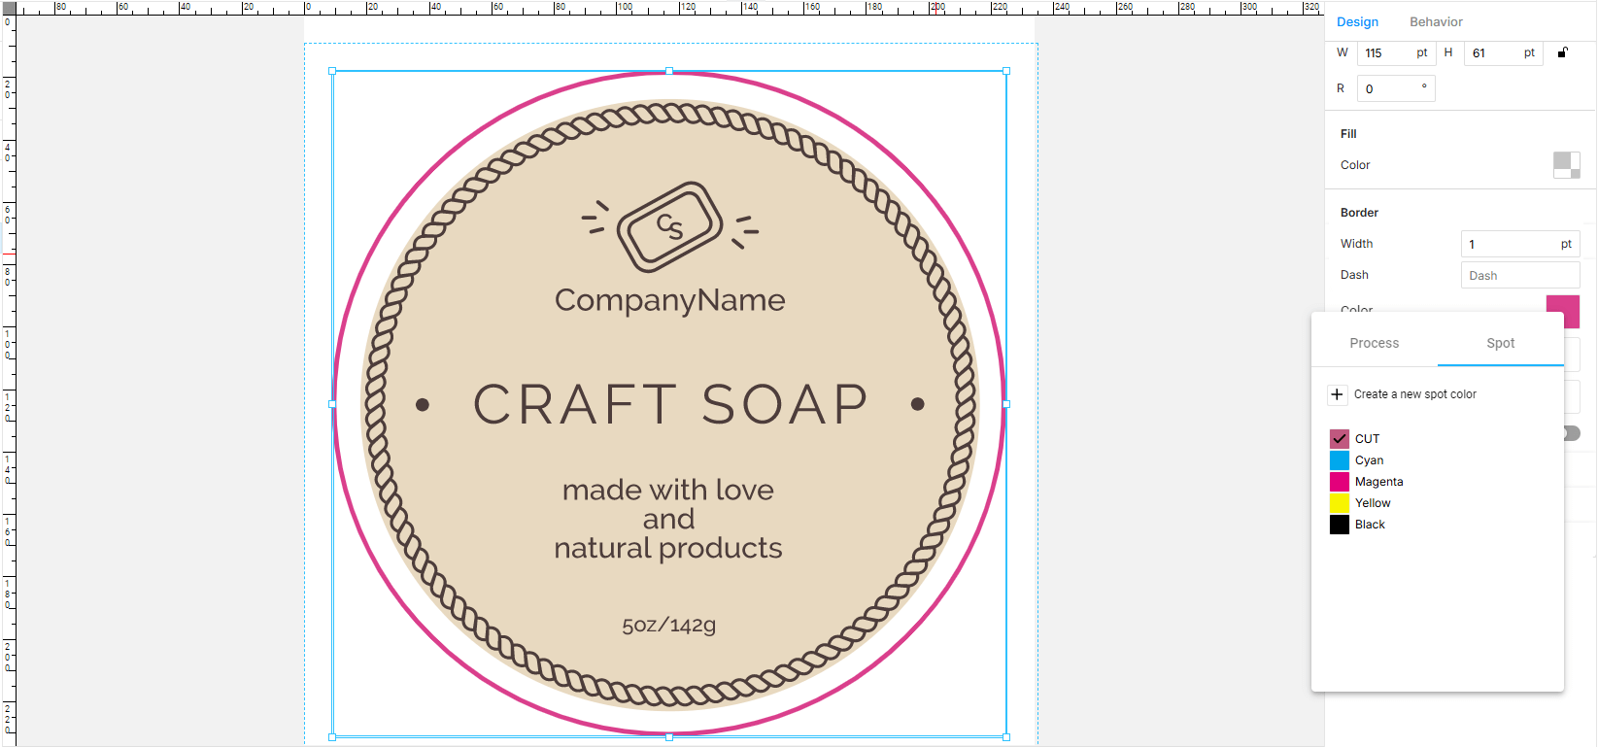Click the Border Width input field
The image size is (1598, 747).
coord(1510,244)
